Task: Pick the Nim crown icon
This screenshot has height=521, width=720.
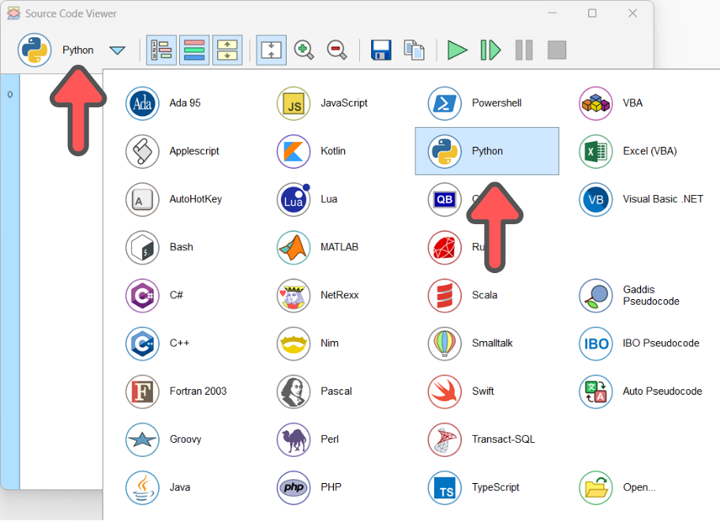Action: (x=294, y=343)
